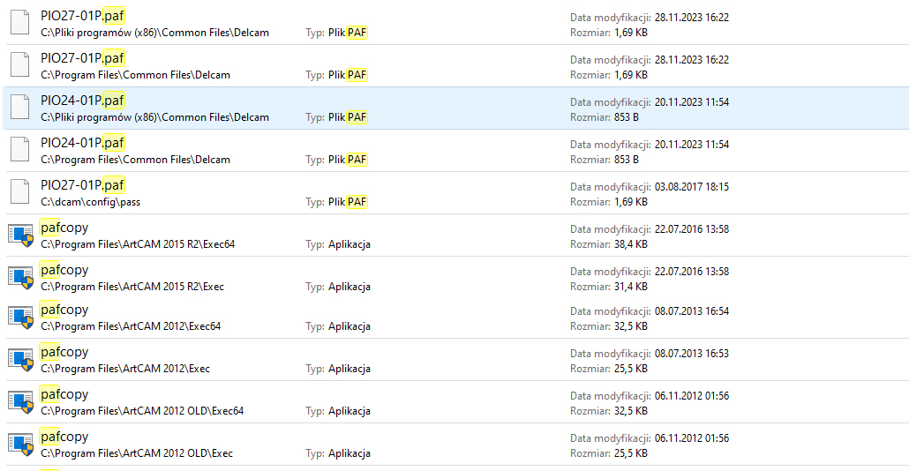
Task: Click file icon of PIO27-01P.paf in C:\dcam\config\pass
Action: point(19,191)
